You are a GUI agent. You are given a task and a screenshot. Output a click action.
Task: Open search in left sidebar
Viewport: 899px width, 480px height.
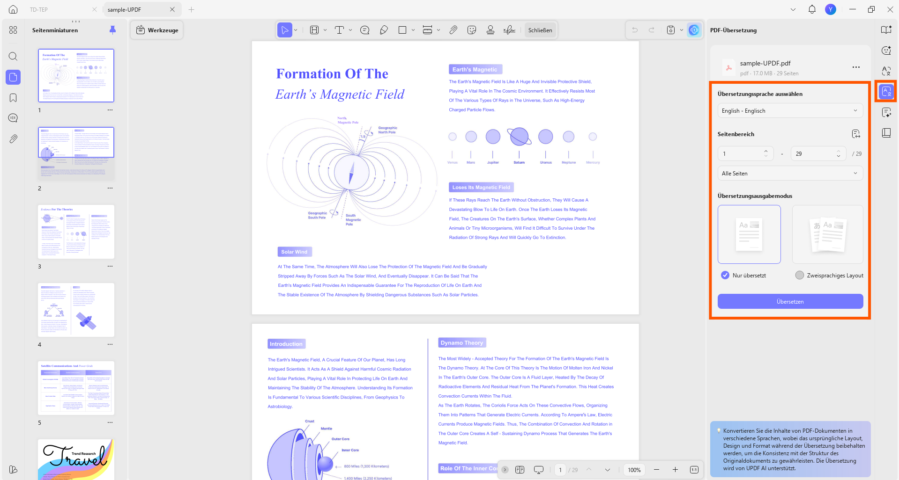tap(13, 56)
